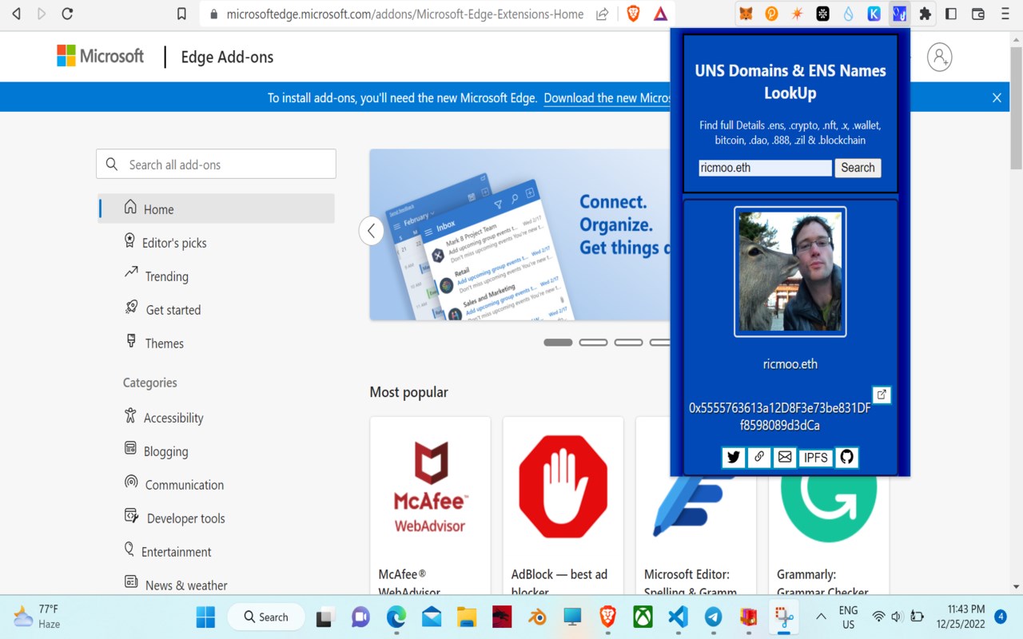Toggle the browser sidebar panel
The image size is (1023, 639).
(x=951, y=14)
